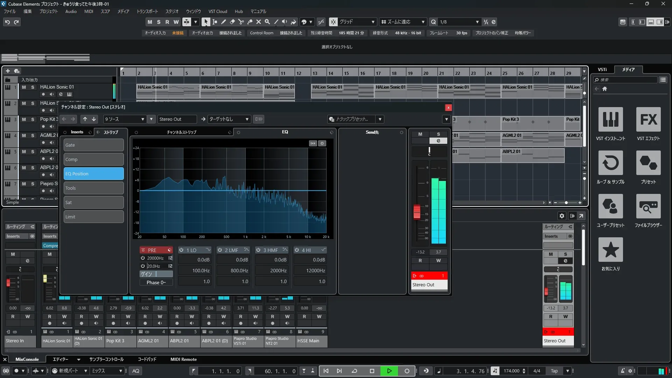This screenshot has width=672, height=378.
Task: Expand the track preset dropdown
Action: [x=380, y=119]
